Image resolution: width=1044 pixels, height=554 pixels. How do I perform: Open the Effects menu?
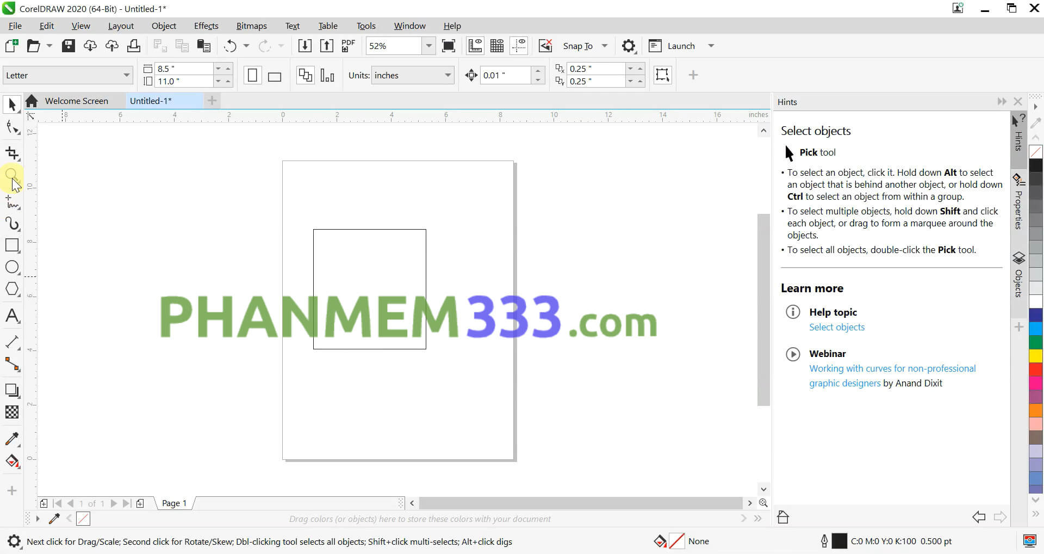206,26
